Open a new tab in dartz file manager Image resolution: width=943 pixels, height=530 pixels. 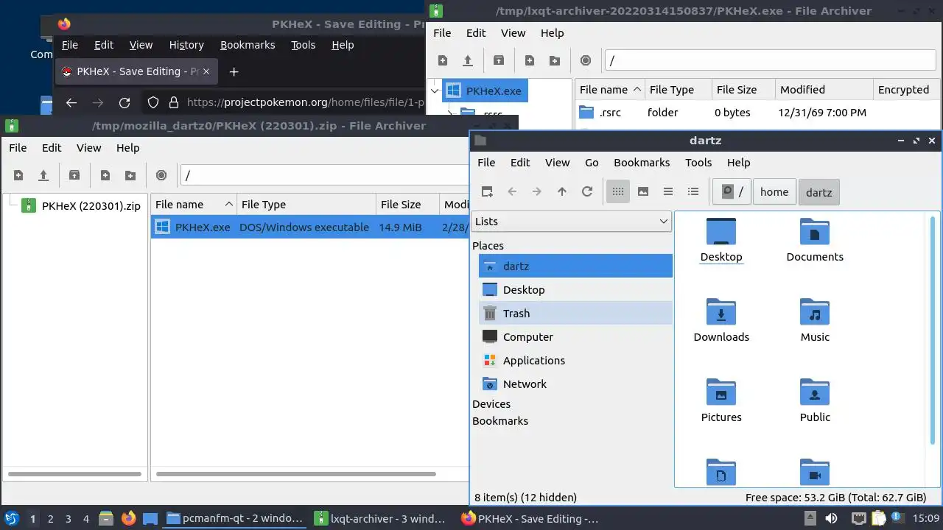click(487, 191)
